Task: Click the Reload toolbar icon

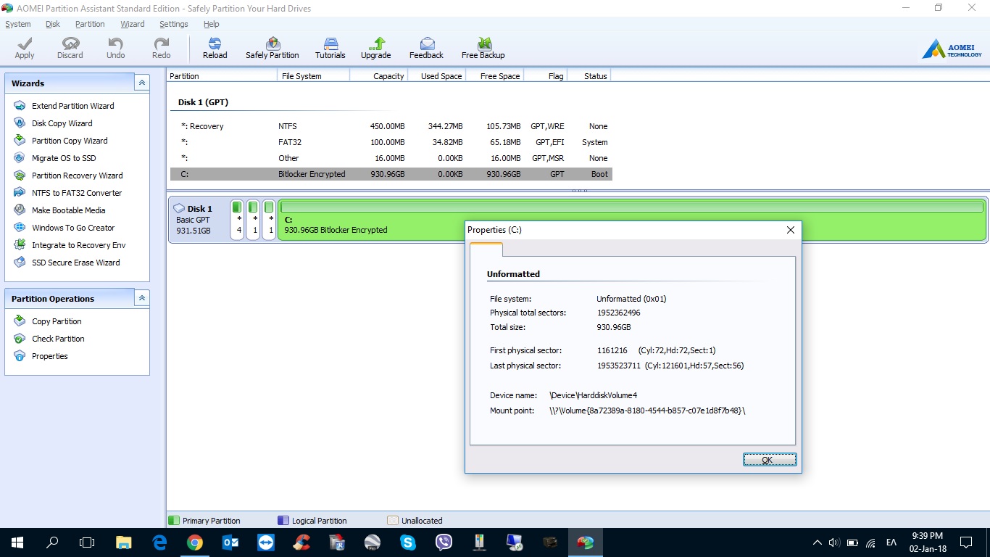Action: coord(215,48)
